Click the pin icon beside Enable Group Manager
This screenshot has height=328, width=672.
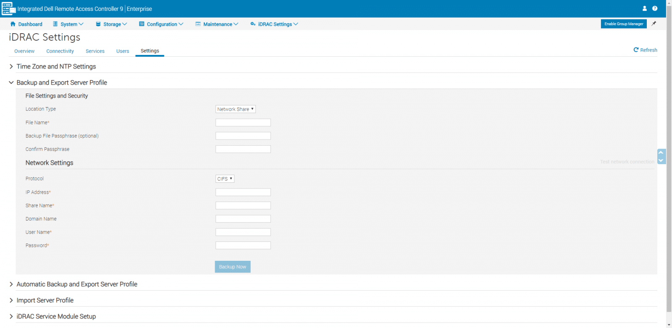point(654,24)
